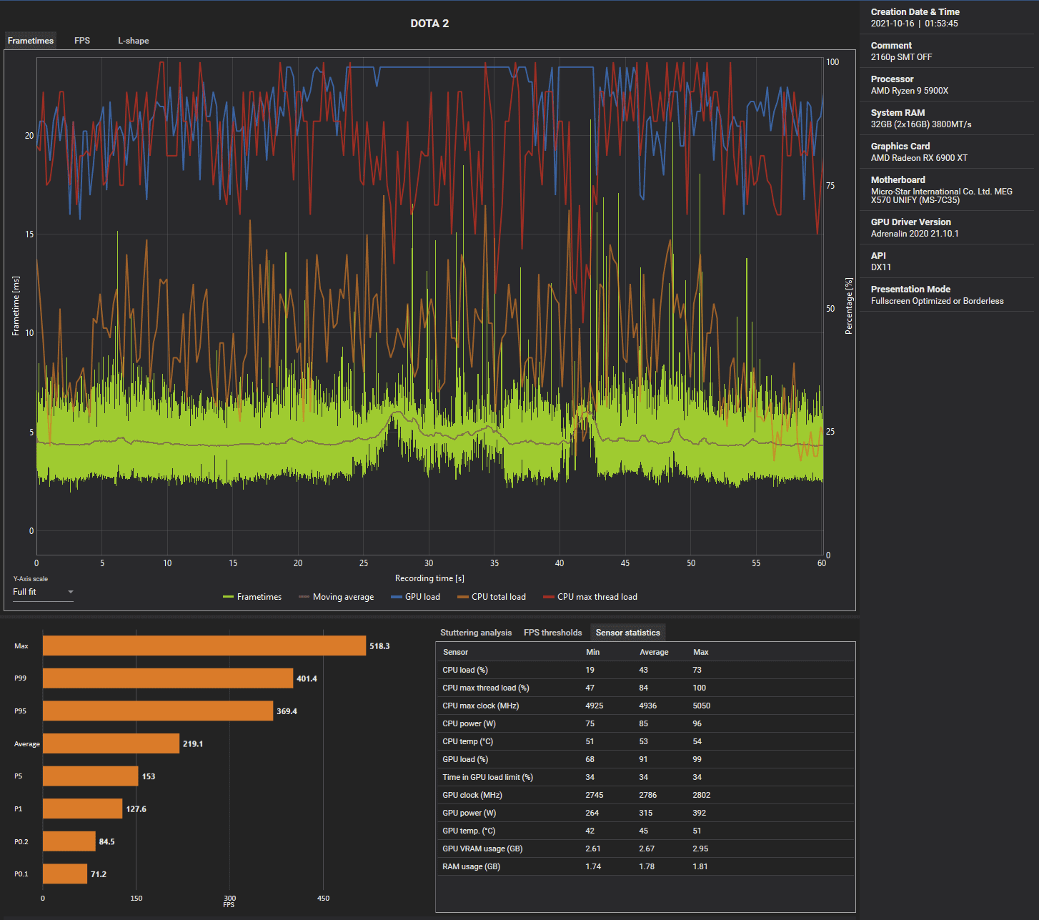Toggle the Frametimes legend entry
Screen dimensions: 1039x920
point(252,597)
